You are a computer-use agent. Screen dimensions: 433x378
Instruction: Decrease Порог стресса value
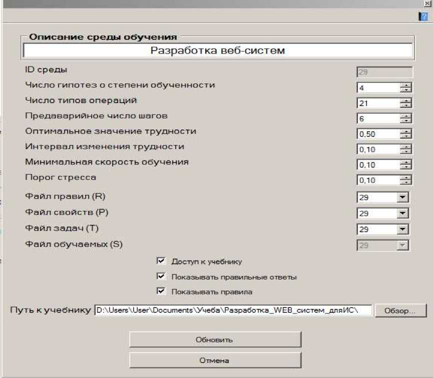[x=405, y=182]
